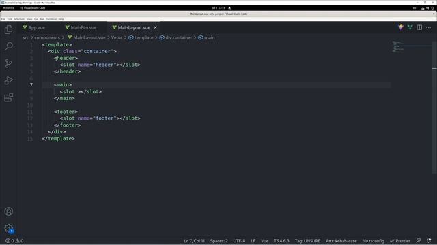
Task: Open the editor More Actions menu
Action: pyautogui.click(x=429, y=27)
